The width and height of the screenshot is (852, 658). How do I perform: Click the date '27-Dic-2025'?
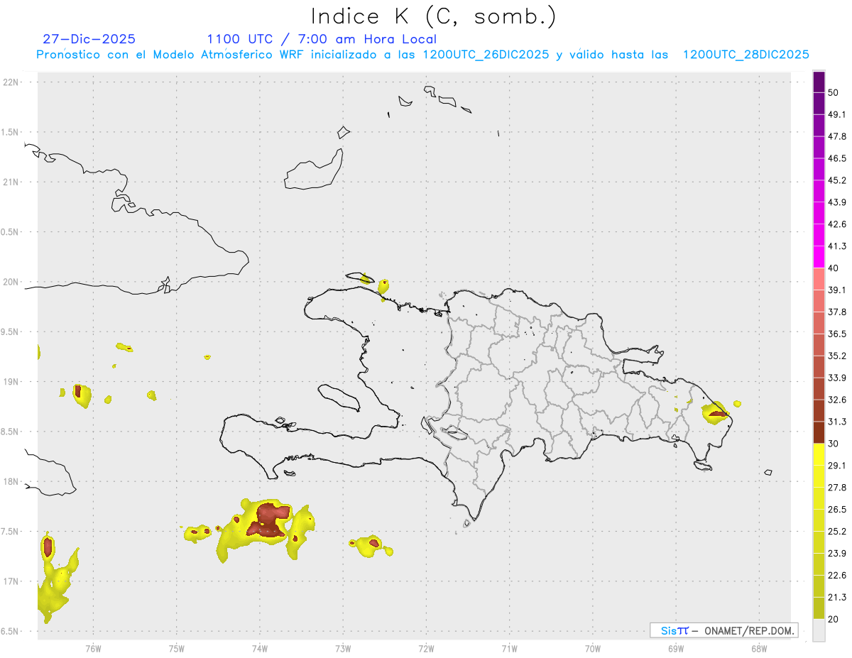89,39
